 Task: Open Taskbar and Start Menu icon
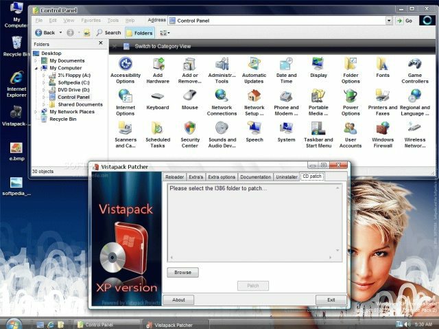(x=318, y=135)
